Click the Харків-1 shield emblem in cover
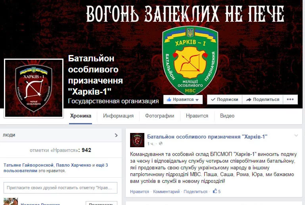The image size is (305, 205). 190,60
